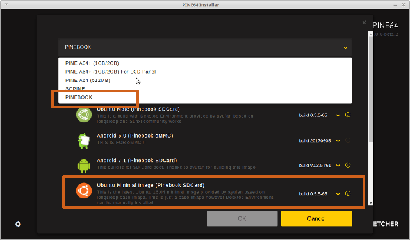Click the Android 7.1 robot icon
Image resolution: width=410 pixels, height=240 pixels.
[x=84, y=166]
